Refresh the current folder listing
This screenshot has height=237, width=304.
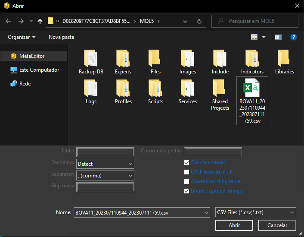click(x=199, y=21)
